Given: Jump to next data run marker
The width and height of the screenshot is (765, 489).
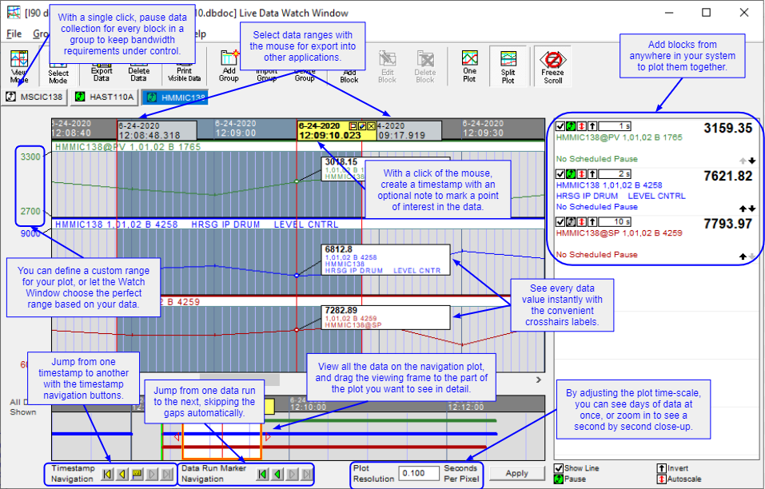Looking at the screenshot, I should coord(291,474).
